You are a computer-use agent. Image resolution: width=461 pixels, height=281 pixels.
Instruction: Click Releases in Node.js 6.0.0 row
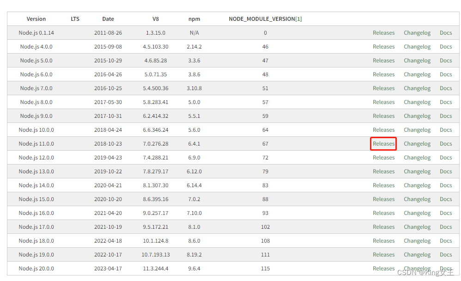383,74
